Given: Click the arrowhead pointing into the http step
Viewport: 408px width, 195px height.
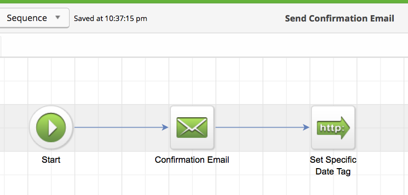Looking at the screenshot, I should coord(306,127).
